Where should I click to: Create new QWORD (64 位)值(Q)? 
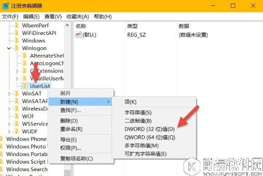154,138
